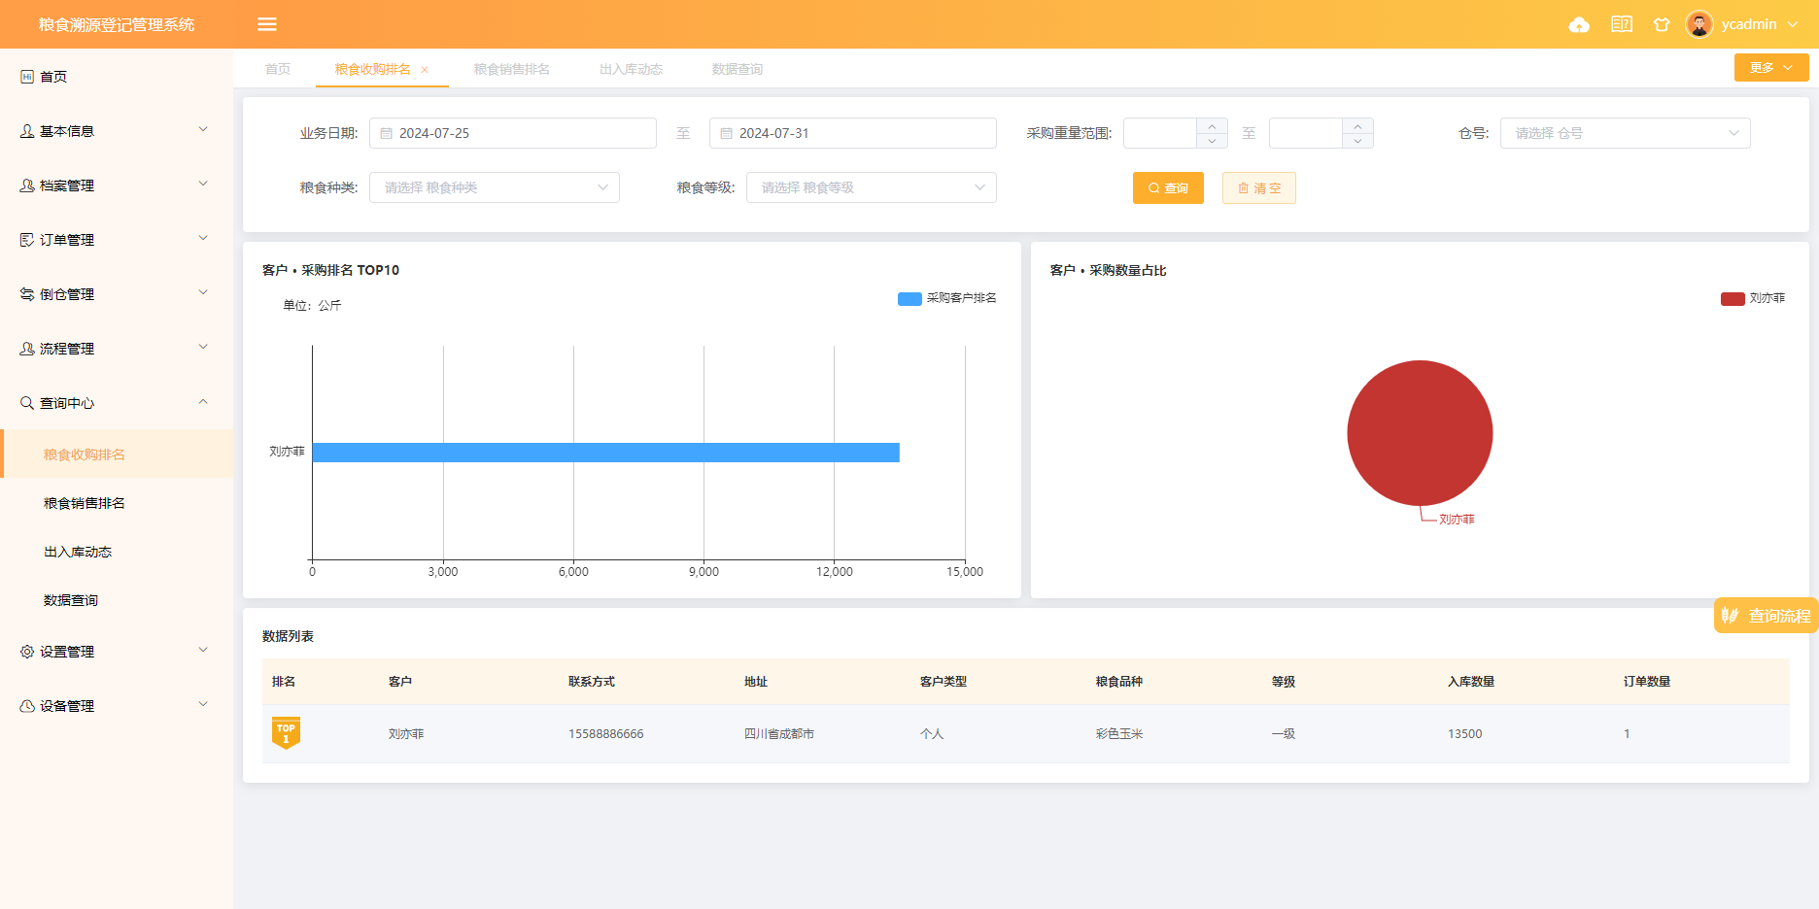
Task: Close the 粮食收购排名 tab
Action: [x=425, y=70]
